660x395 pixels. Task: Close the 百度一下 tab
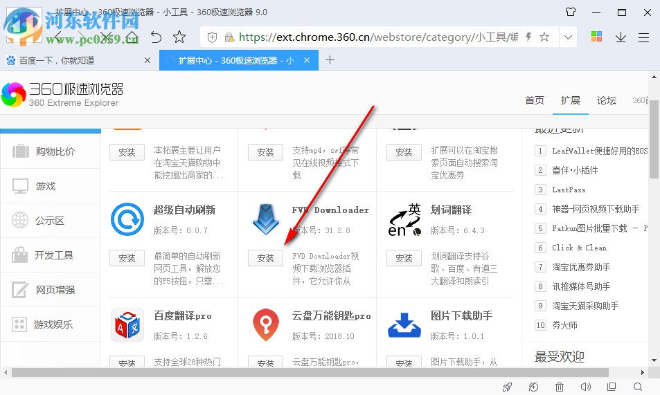tap(148, 61)
